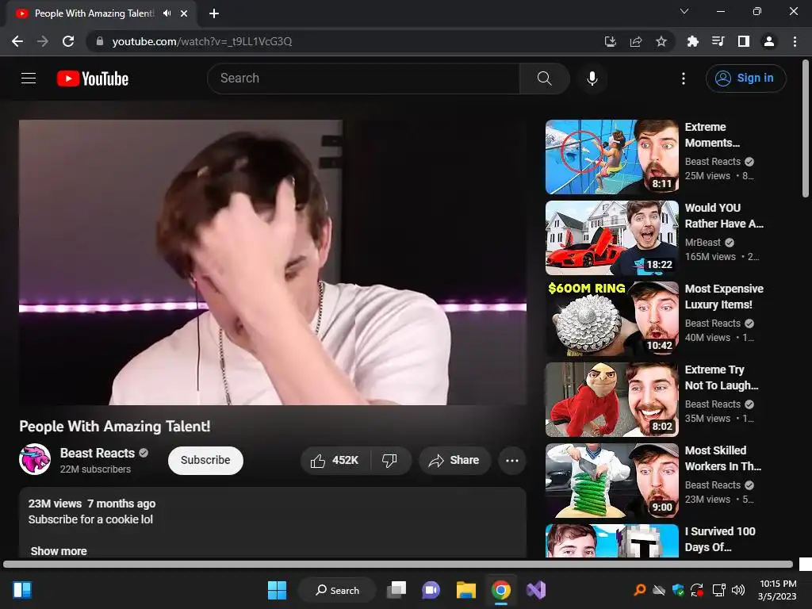Open tab search chevron dropdown

[684, 11]
